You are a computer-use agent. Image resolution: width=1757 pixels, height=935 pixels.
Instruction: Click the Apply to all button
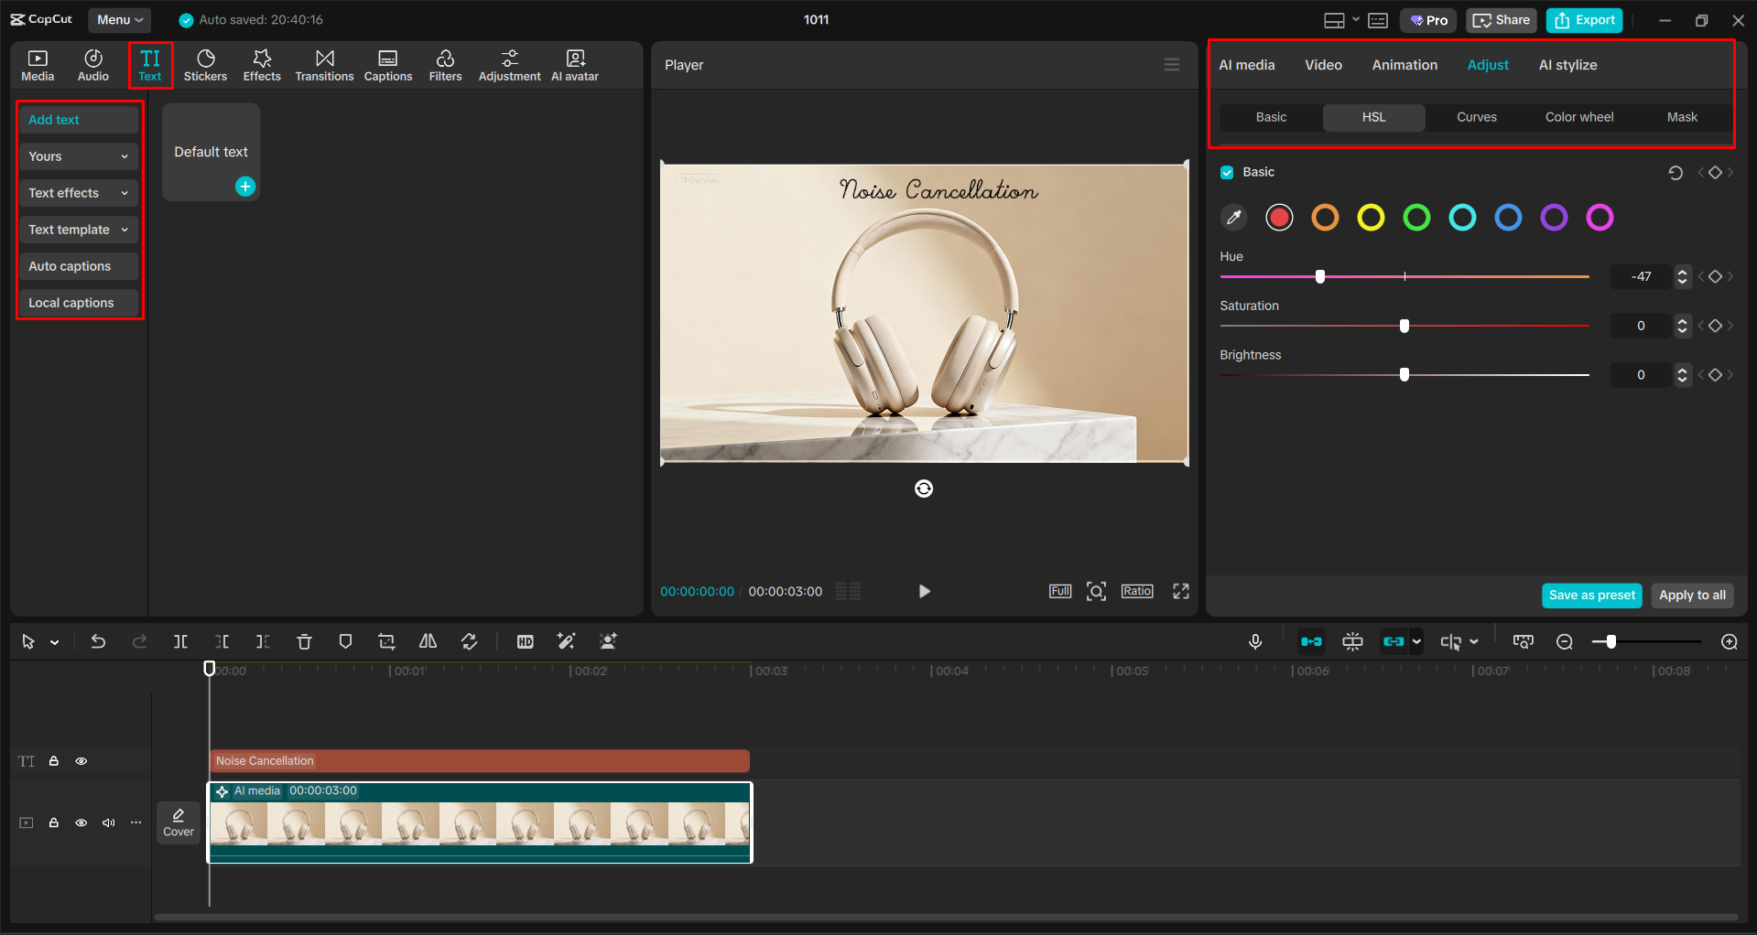pos(1691,596)
